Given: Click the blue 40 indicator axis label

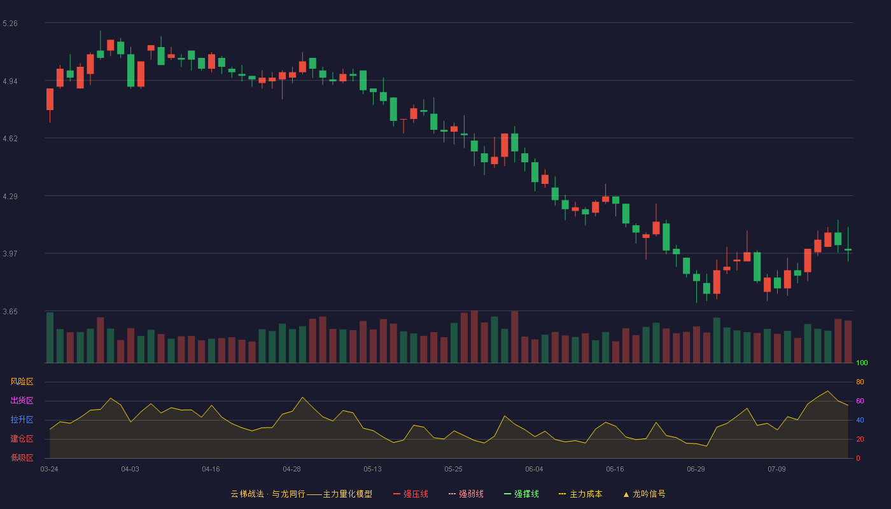Looking at the screenshot, I should pos(860,420).
